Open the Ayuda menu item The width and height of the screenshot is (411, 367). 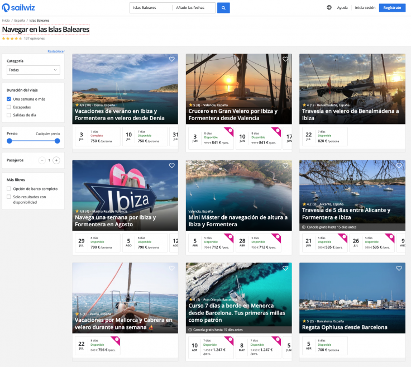pos(342,8)
